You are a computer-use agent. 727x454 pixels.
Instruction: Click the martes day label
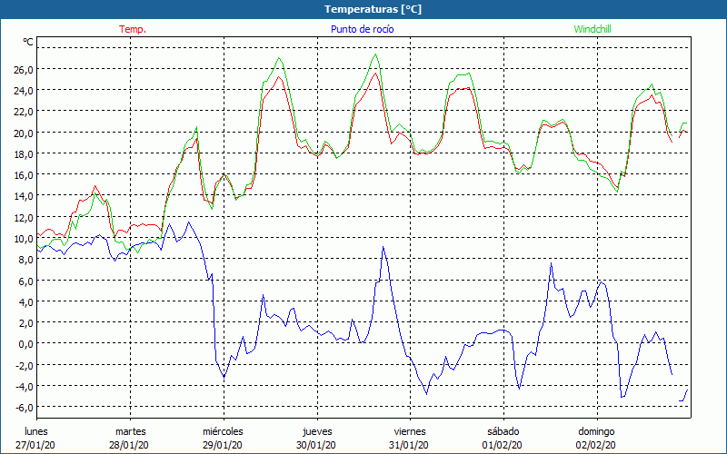pos(131,431)
